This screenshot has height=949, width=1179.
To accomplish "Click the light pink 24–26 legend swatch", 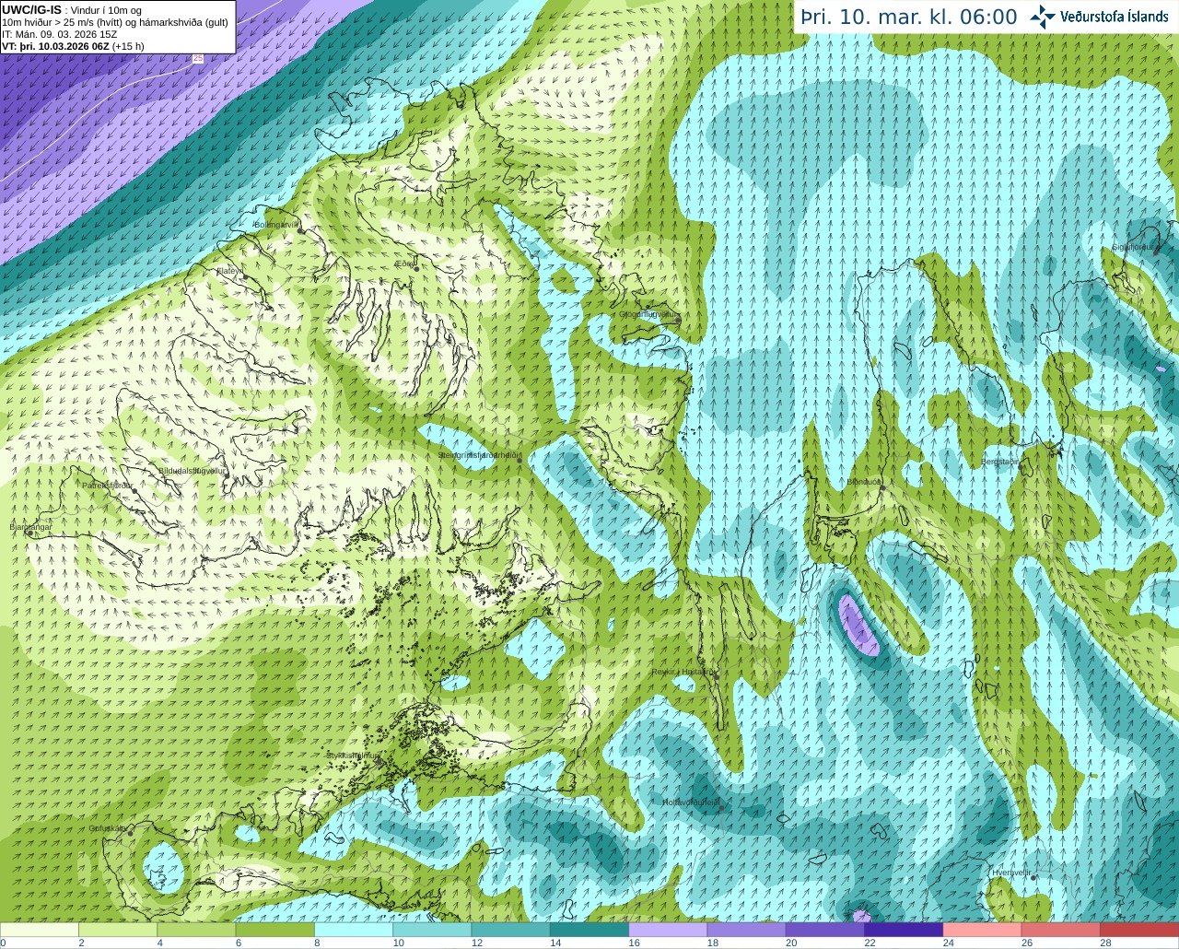I will pyautogui.click(x=982, y=930).
